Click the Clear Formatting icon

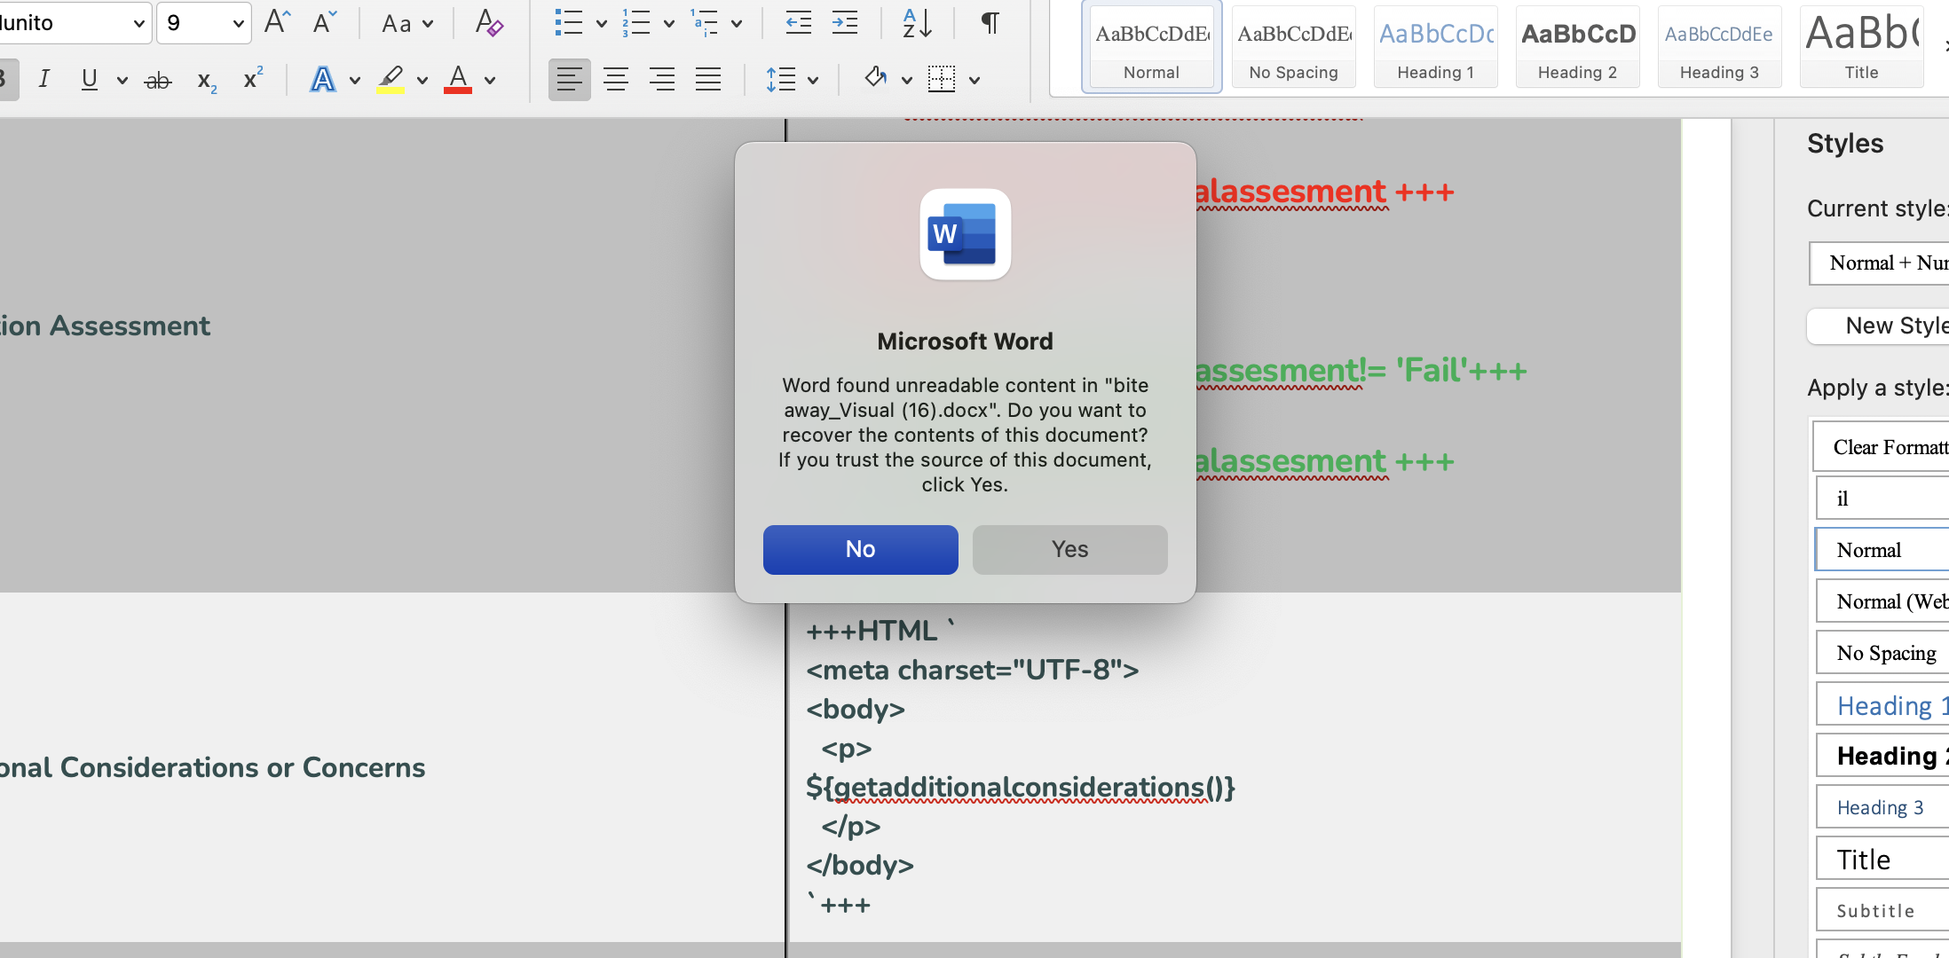[x=489, y=23]
